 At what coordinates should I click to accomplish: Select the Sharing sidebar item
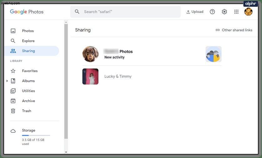(x=32, y=51)
